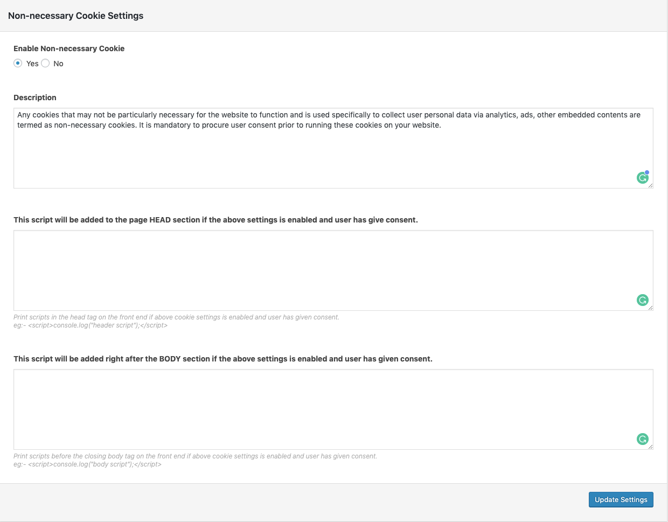The height and width of the screenshot is (522, 668).
Task: Click the Non-necessary Cookie Settings heading
Action: (x=76, y=16)
